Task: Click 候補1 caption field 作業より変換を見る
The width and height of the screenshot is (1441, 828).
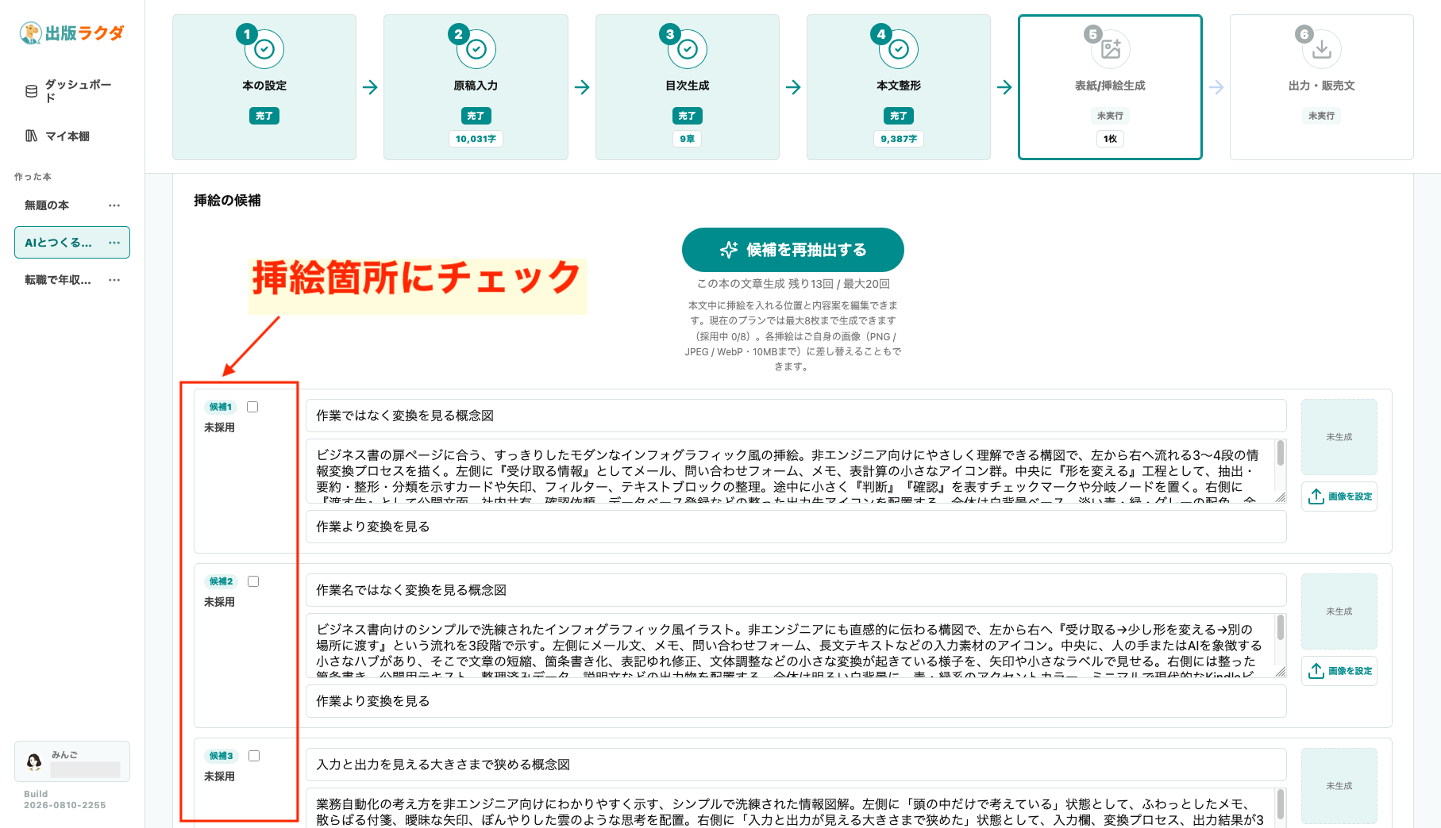Action: (796, 527)
